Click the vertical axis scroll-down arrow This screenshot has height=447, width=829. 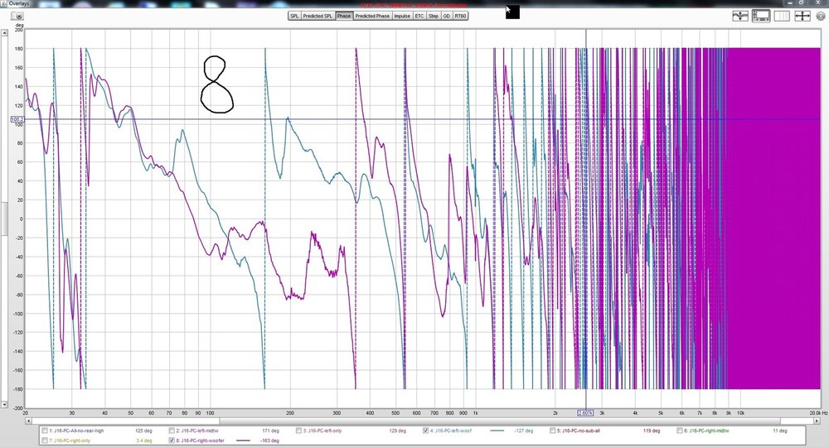coord(4,405)
